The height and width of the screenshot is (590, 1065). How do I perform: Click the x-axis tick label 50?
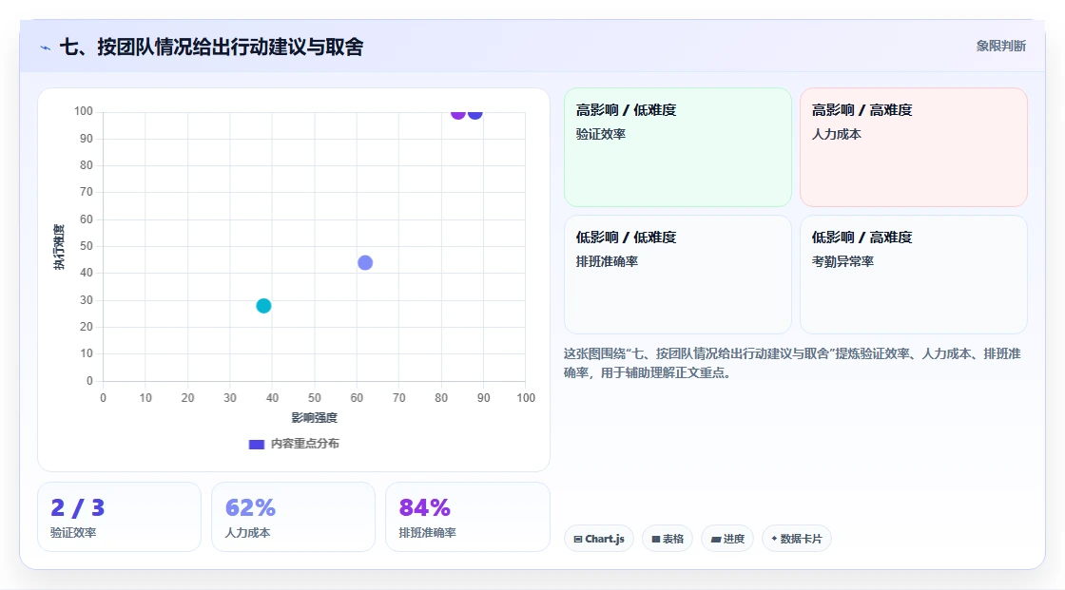coord(315,398)
